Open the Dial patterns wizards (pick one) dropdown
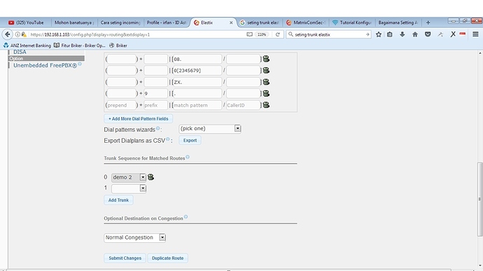This screenshot has height=271, width=483. (210, 129)
